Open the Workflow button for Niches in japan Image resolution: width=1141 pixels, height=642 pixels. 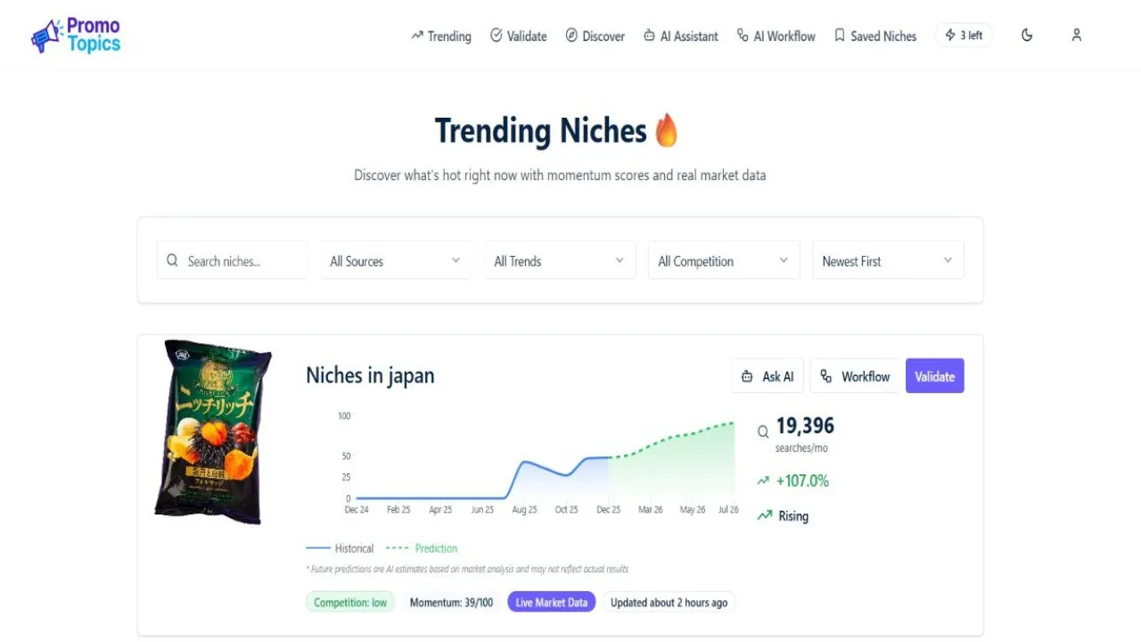(x=853, y=375)
